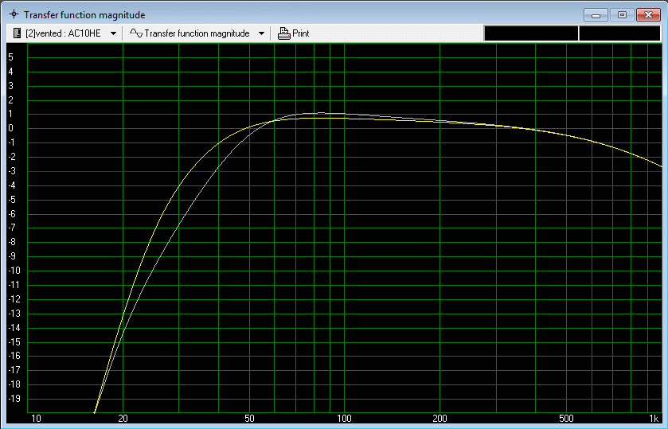Click the 100 Hz frequency axis label

(344, 419)
